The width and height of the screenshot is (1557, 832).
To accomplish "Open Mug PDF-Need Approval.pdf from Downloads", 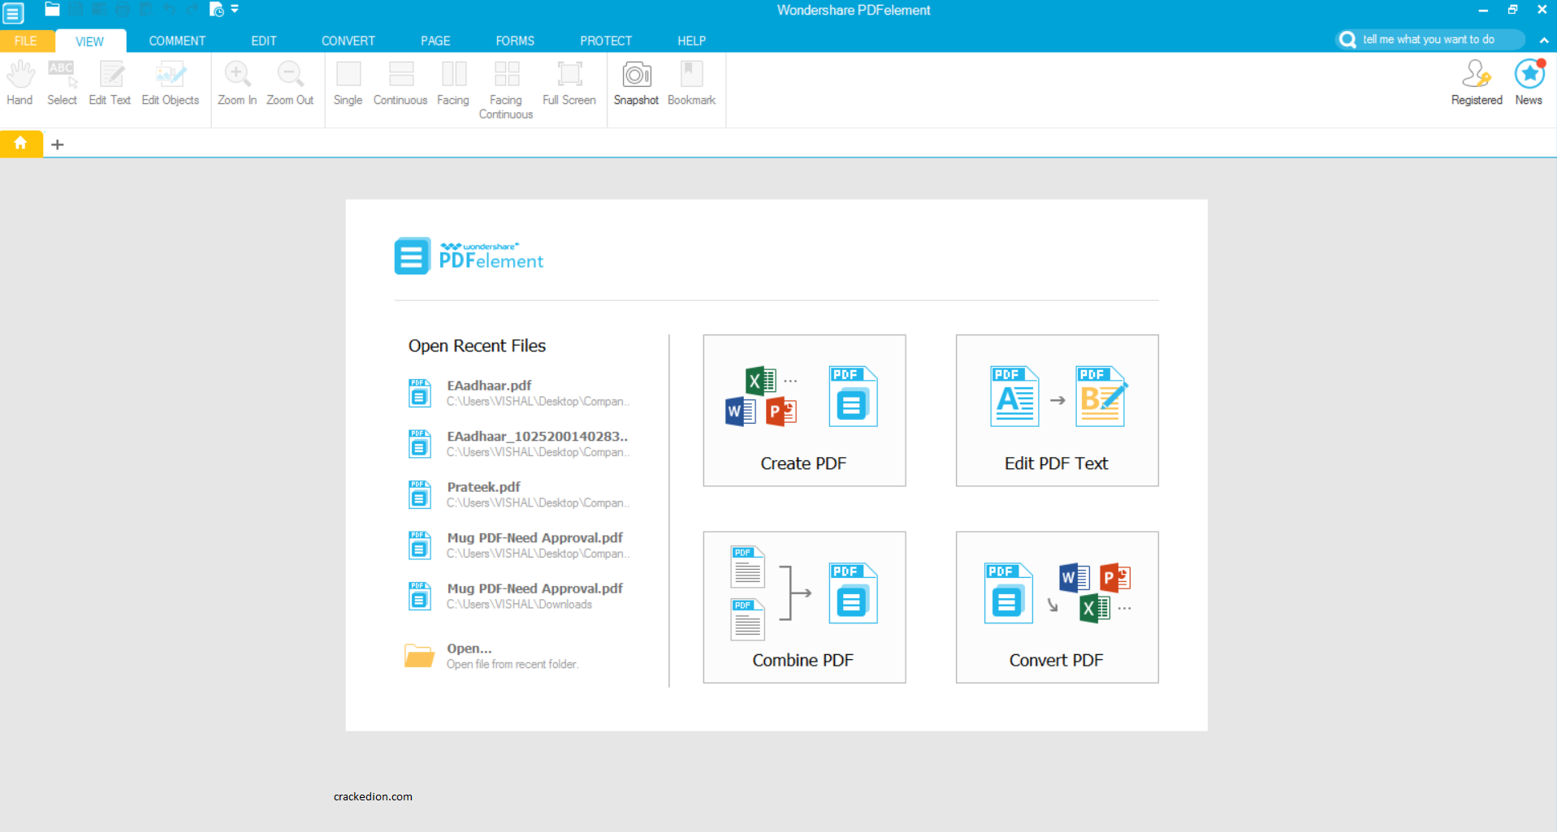I will (x=520, y=596).
